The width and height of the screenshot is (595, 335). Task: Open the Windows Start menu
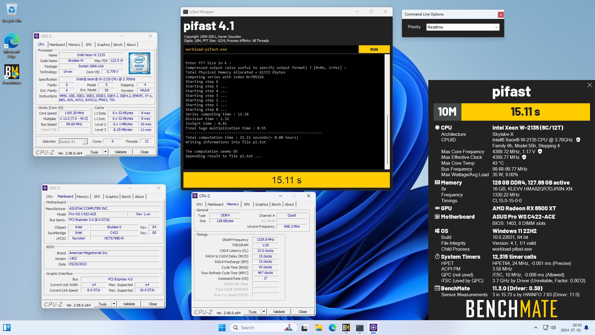pos(222,328)
